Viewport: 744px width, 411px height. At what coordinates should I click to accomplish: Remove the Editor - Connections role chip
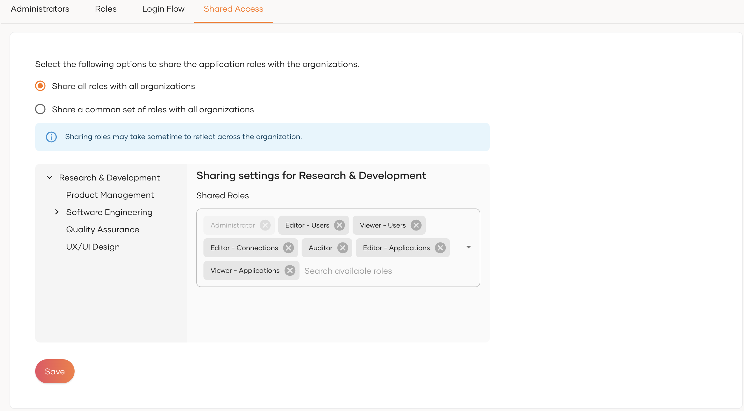[288, 248]
